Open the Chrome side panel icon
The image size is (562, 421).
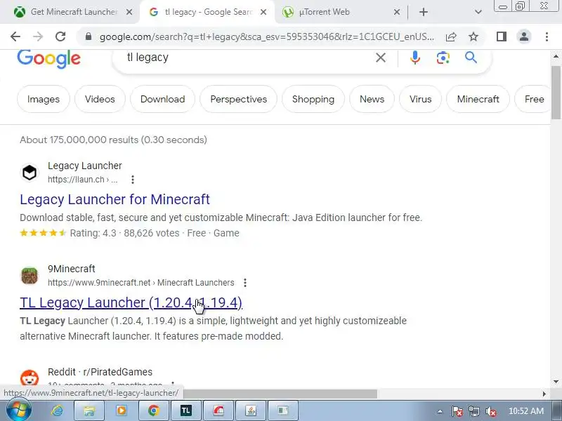point(502,36)
